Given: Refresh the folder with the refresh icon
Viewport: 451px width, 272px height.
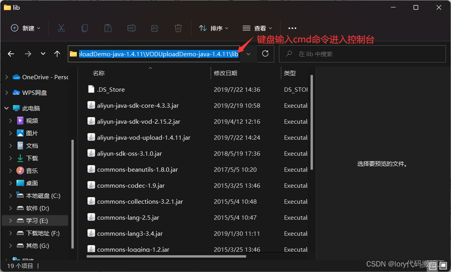Looking at the screenshot, I should [265, 54].
